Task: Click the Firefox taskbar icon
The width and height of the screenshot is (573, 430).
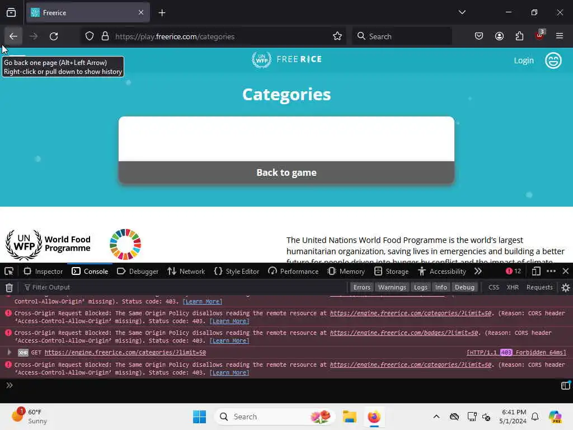Action: pos(374,417)
